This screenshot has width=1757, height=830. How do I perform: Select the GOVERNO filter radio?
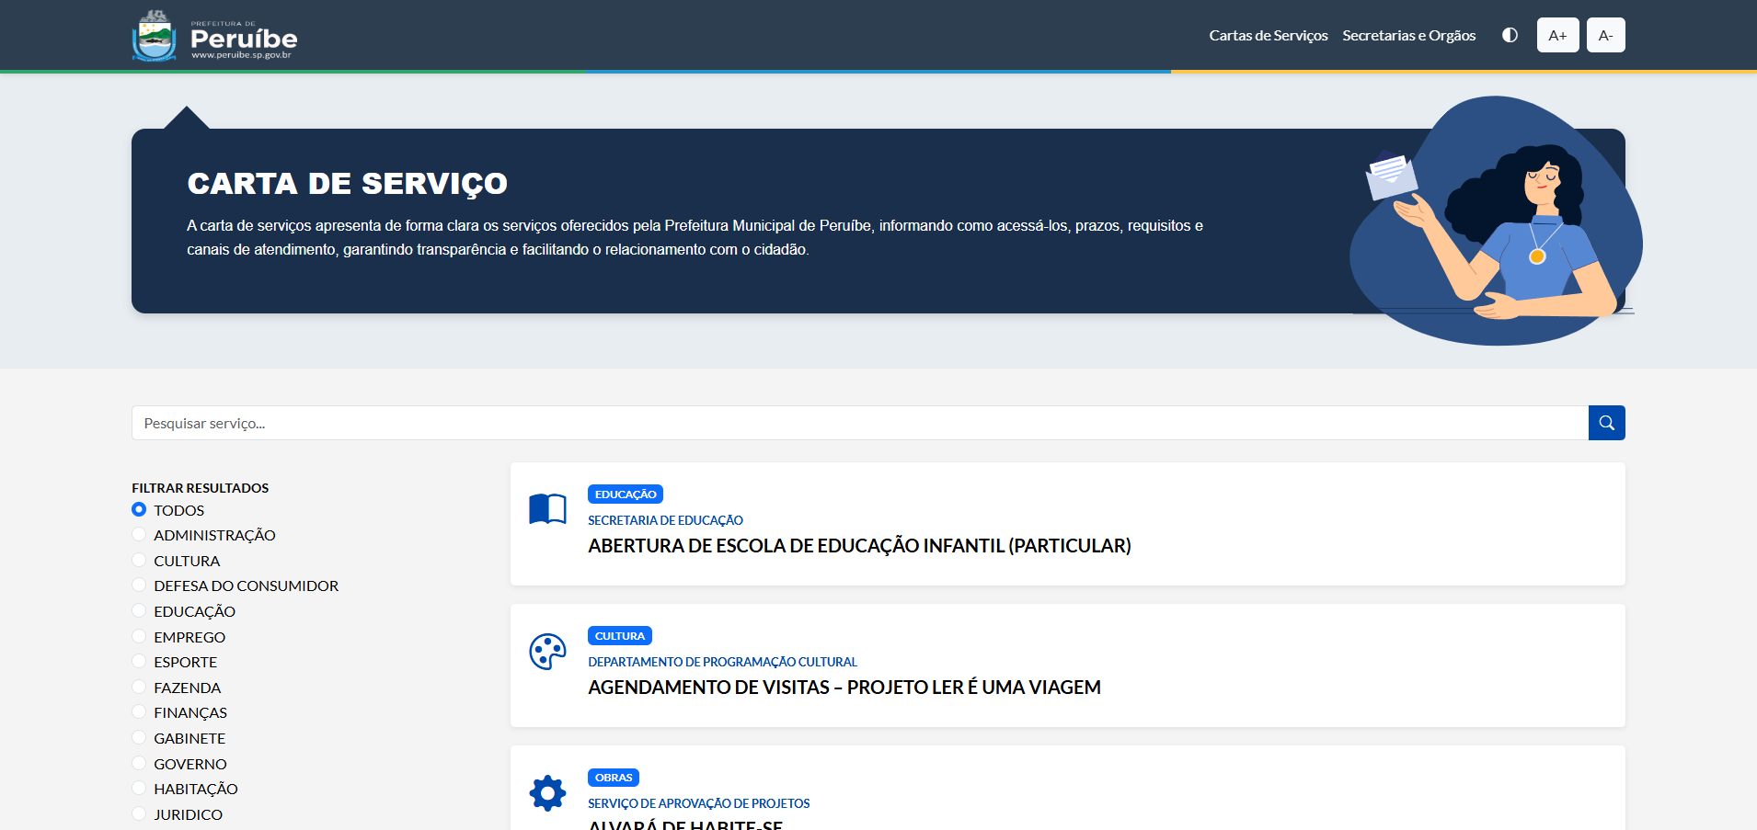139,763
